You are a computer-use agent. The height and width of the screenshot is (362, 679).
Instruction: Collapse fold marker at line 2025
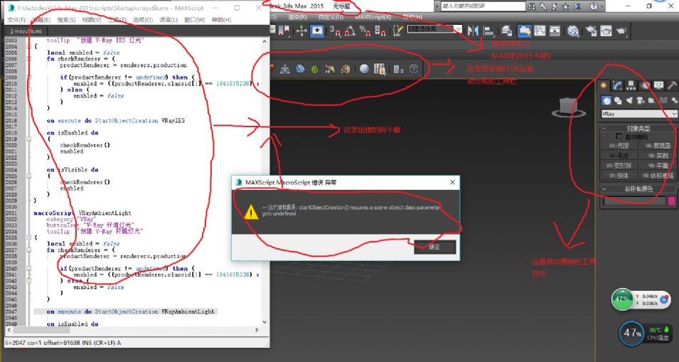pyautogui.click(x=29, y=176)
